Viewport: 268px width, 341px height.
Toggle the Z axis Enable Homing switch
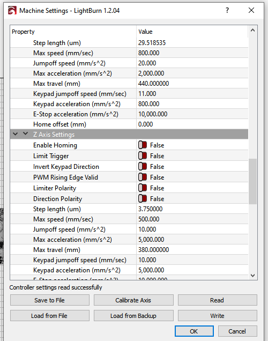(x=143, y=145)
